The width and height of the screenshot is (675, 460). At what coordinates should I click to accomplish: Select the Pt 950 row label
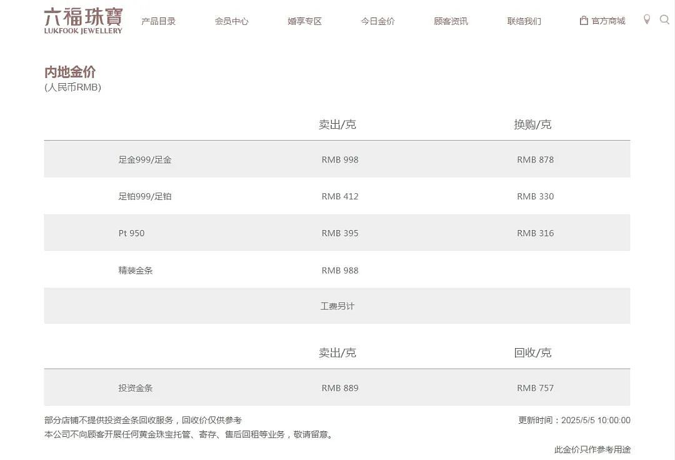tap(132, 233)
